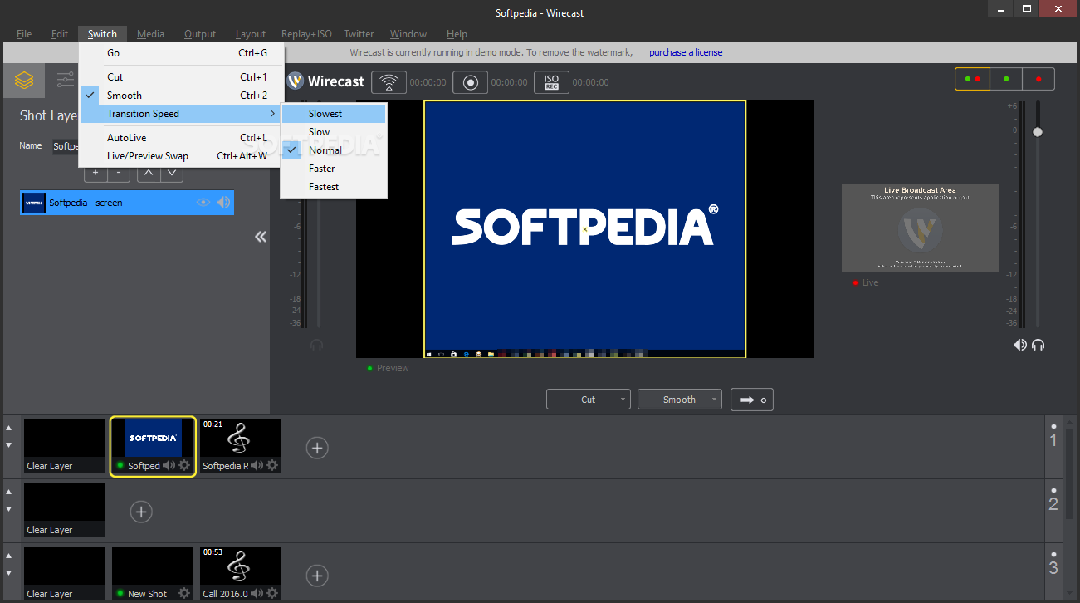Select the New Shot thumbnail in layer 3
This screenshot has height=603, width=1080.
(x=153, y=573)
